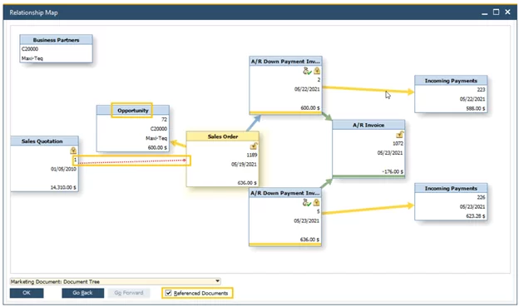
Task: Select the Business Partners box header
Action: [x=56, y=40]
